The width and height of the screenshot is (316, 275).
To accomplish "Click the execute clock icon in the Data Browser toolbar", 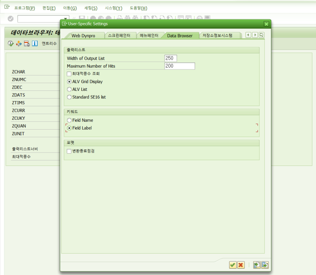I will click(x=11, y=43).
